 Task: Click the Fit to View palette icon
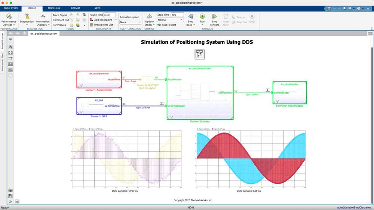[x=10, y=53]
